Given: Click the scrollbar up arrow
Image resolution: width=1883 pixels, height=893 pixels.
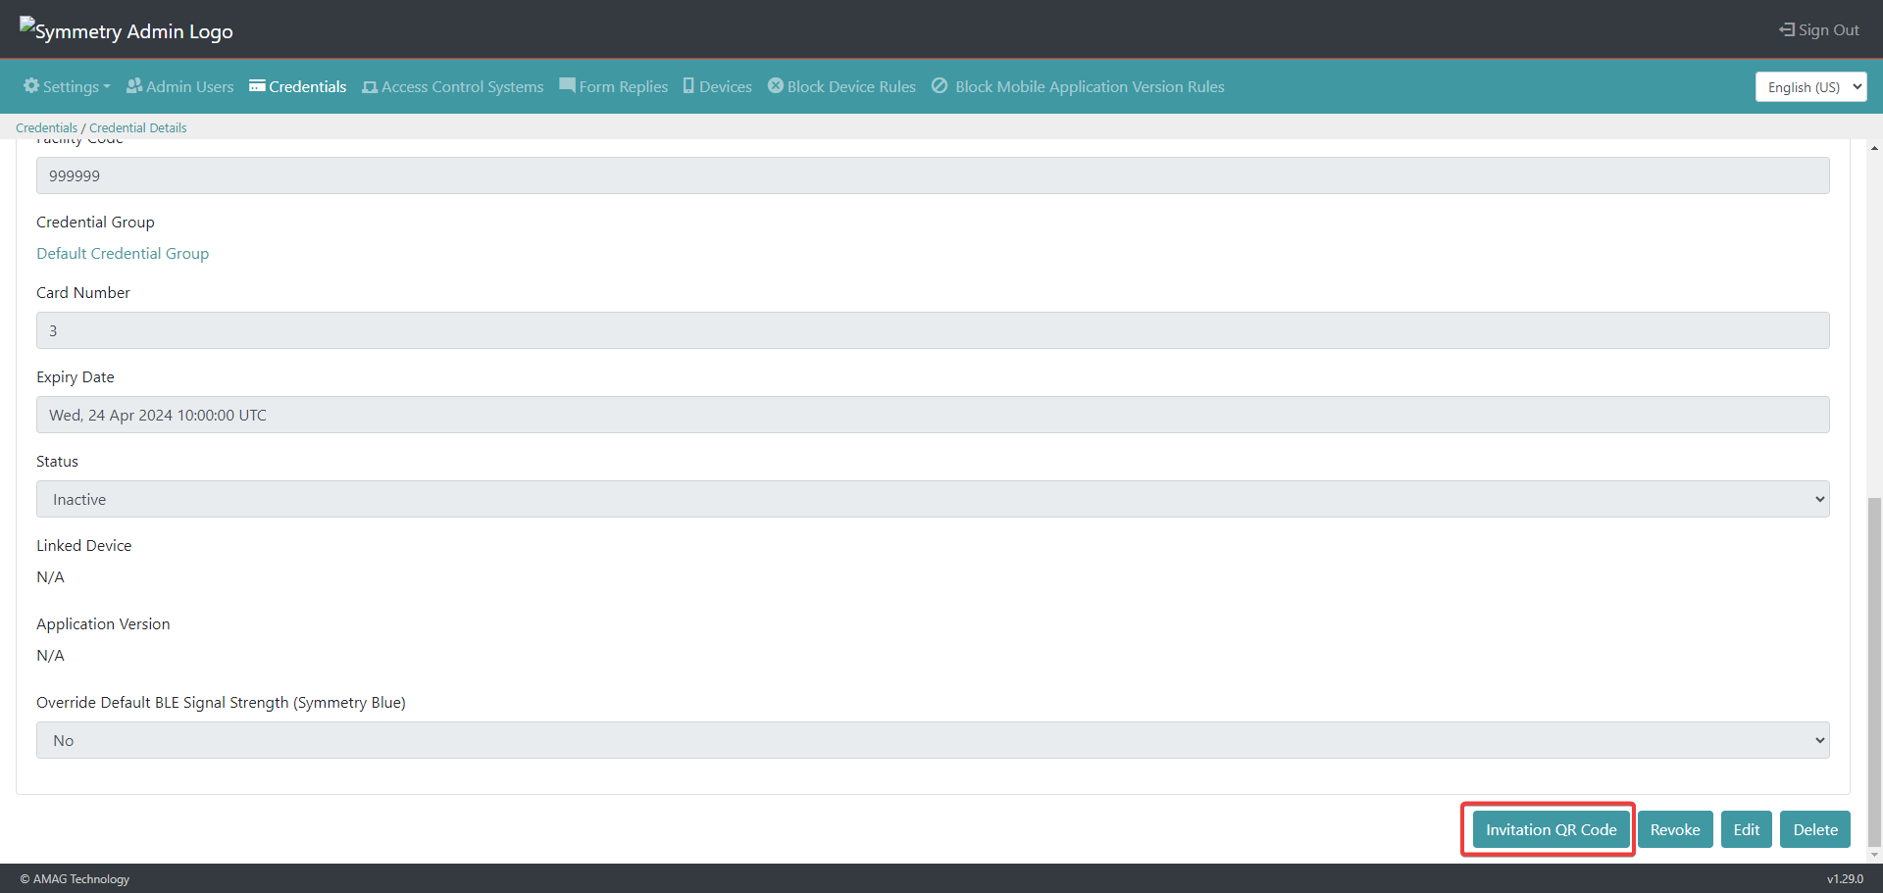Looking at the screenshot, I should point(1874,148).
